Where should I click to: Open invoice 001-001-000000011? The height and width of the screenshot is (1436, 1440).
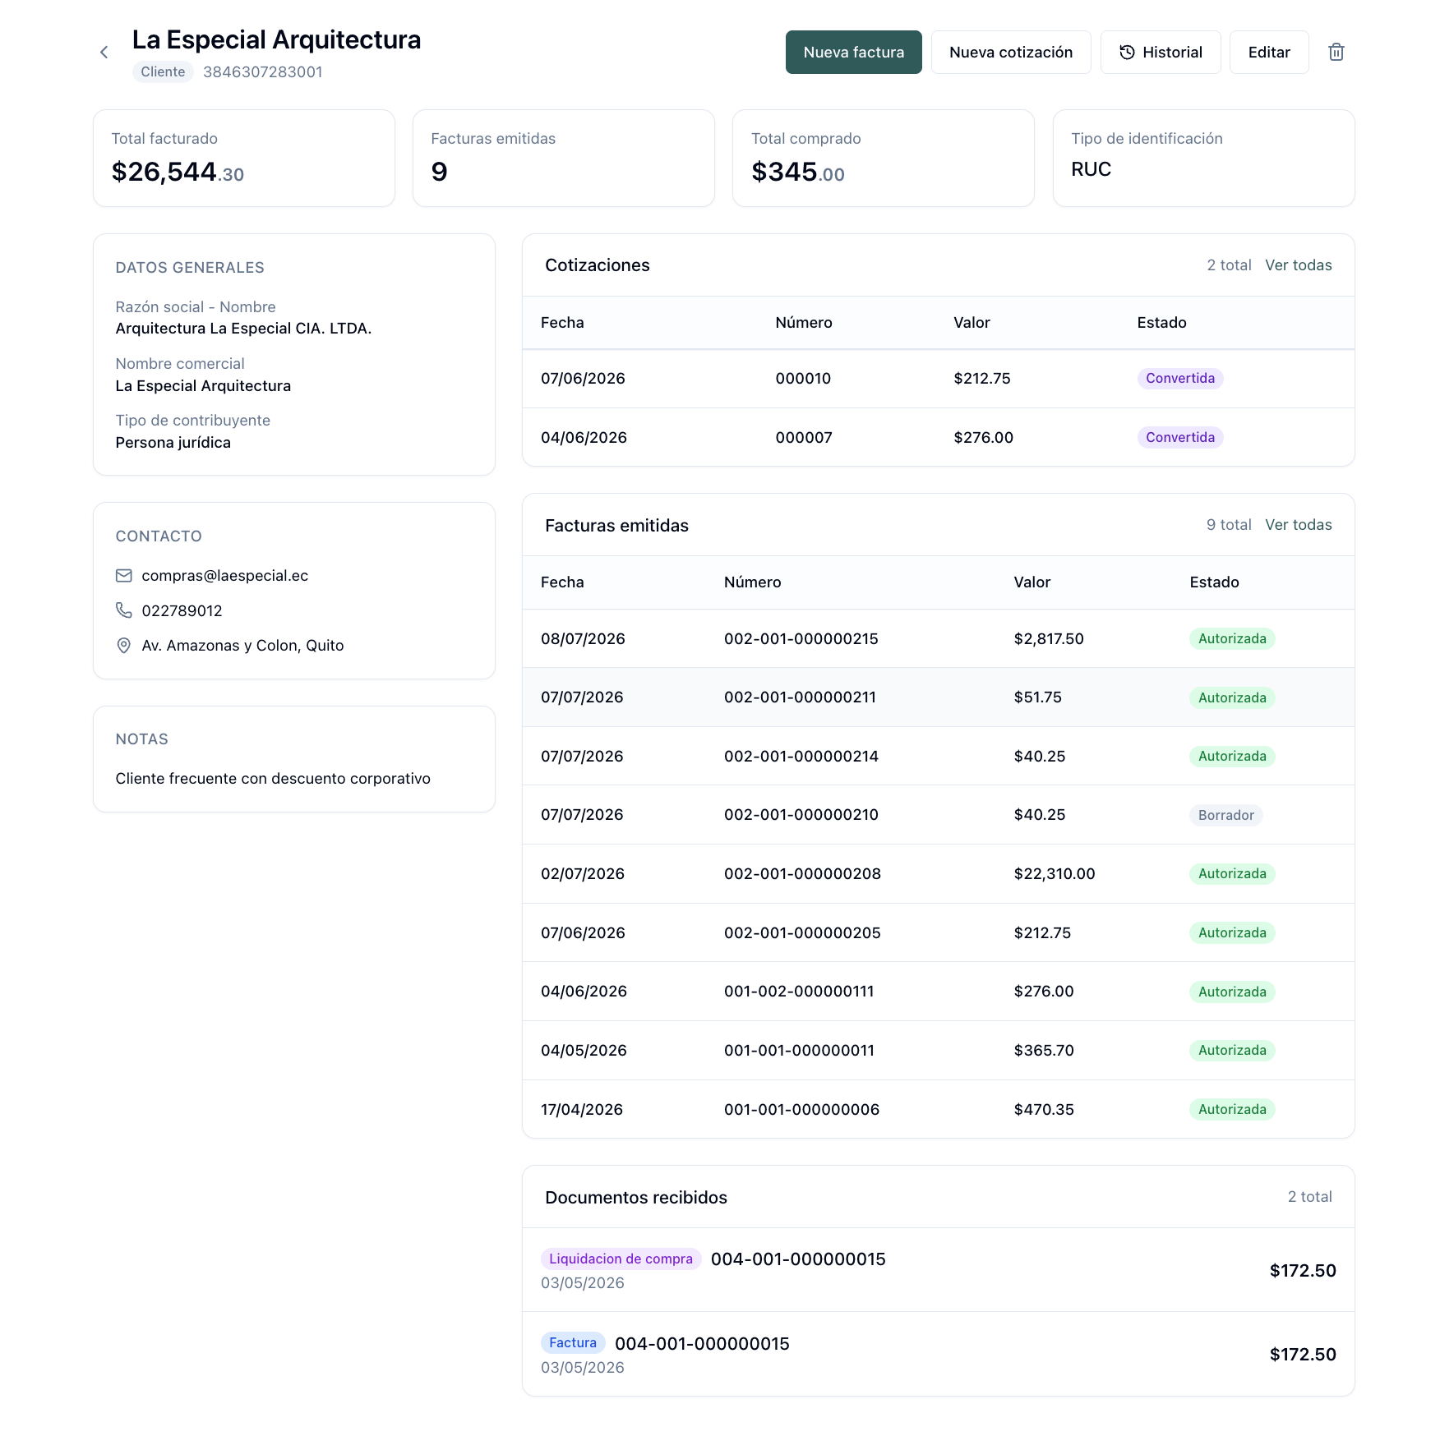(939, 1051)
